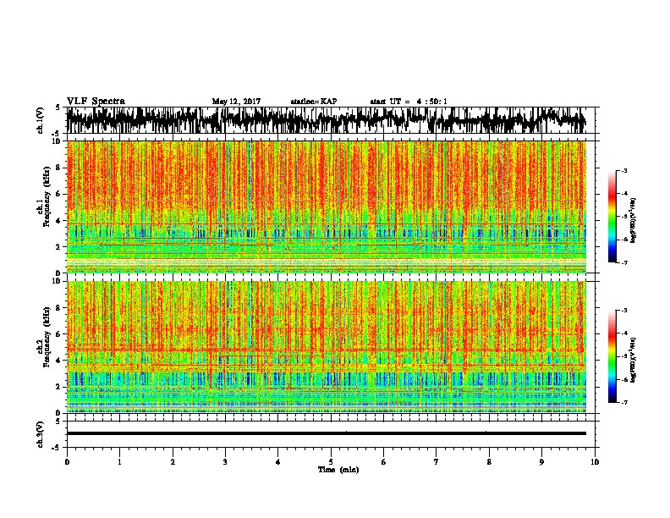
Task: Click the "2" tick on ch.1 frequency axis
Action: pyautogui.click(x=59, y=246)
